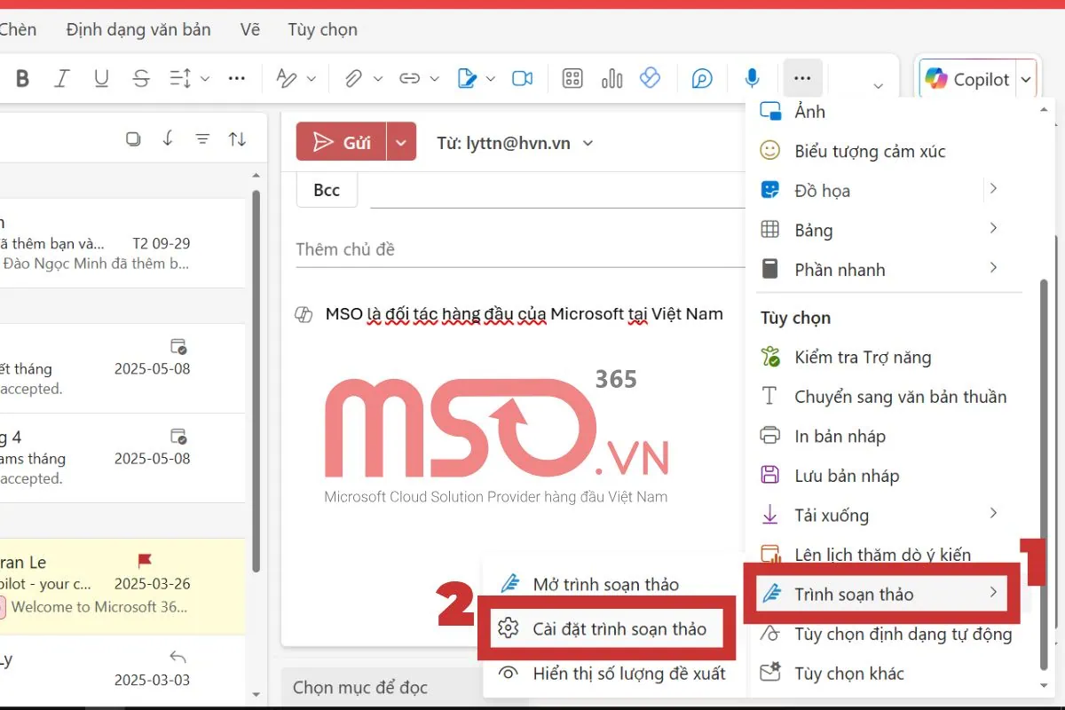This screenshot has width=1065, height=710.
Task: Open the apps grid icon in the toolbar
Action: coord(572,78)
